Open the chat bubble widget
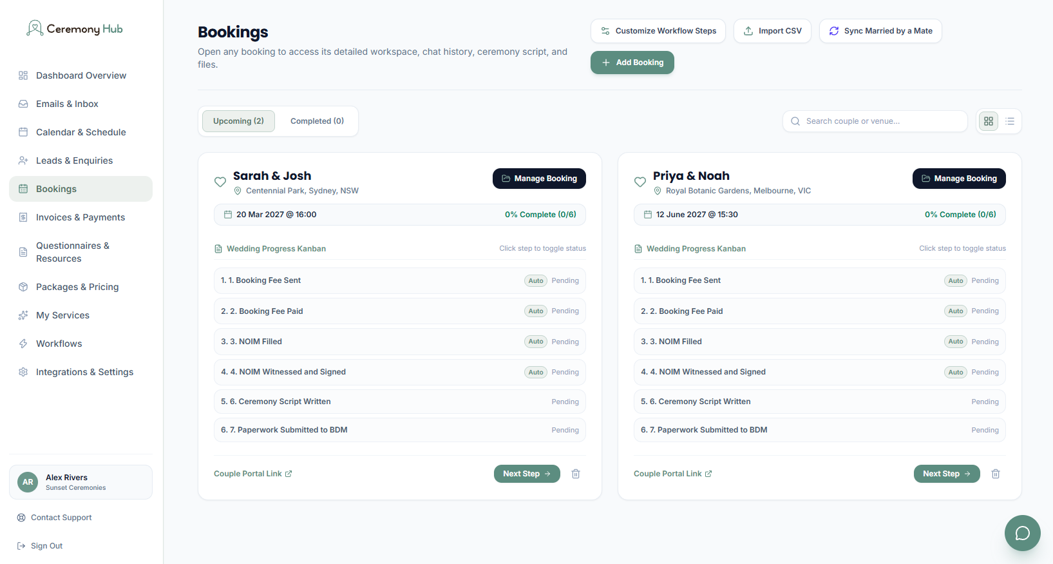The image size is (1053, 564). pyautogui.click(x=1022, y=533)
